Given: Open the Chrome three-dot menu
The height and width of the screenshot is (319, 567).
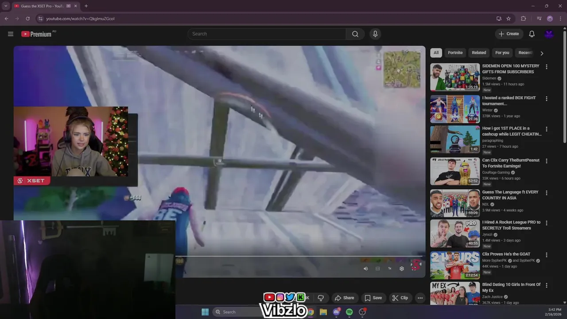Looking at the screenshot, I should click(560, 19).
